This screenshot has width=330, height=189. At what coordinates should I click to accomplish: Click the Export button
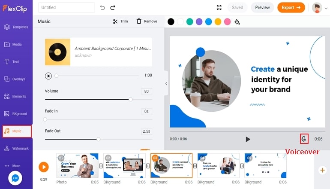291,8
